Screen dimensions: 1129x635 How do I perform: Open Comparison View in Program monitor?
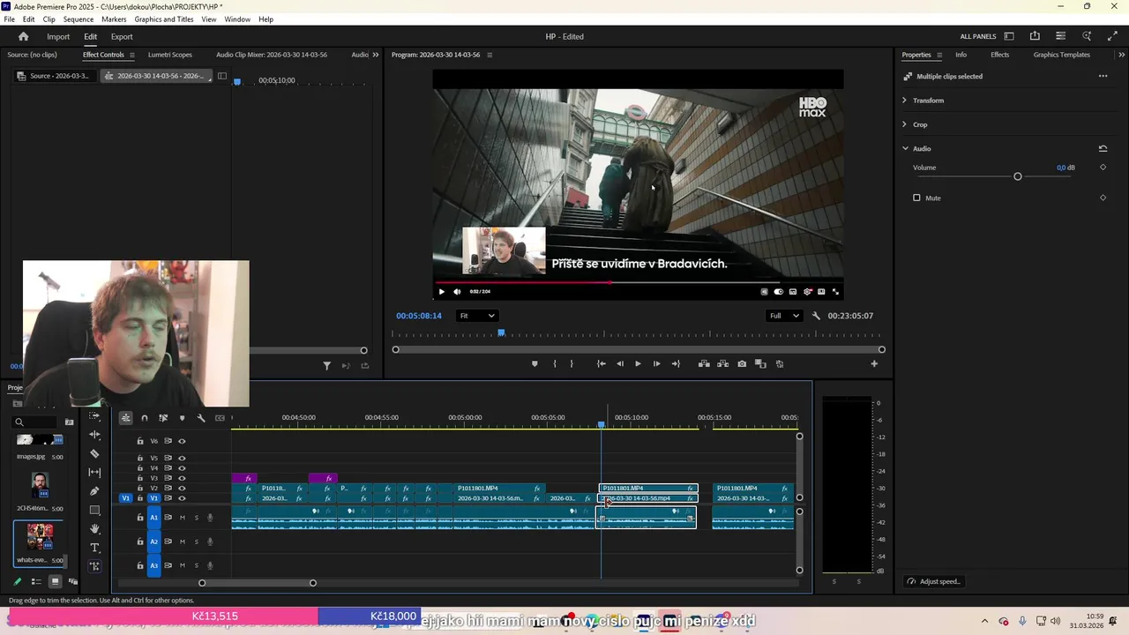(760, 363)
